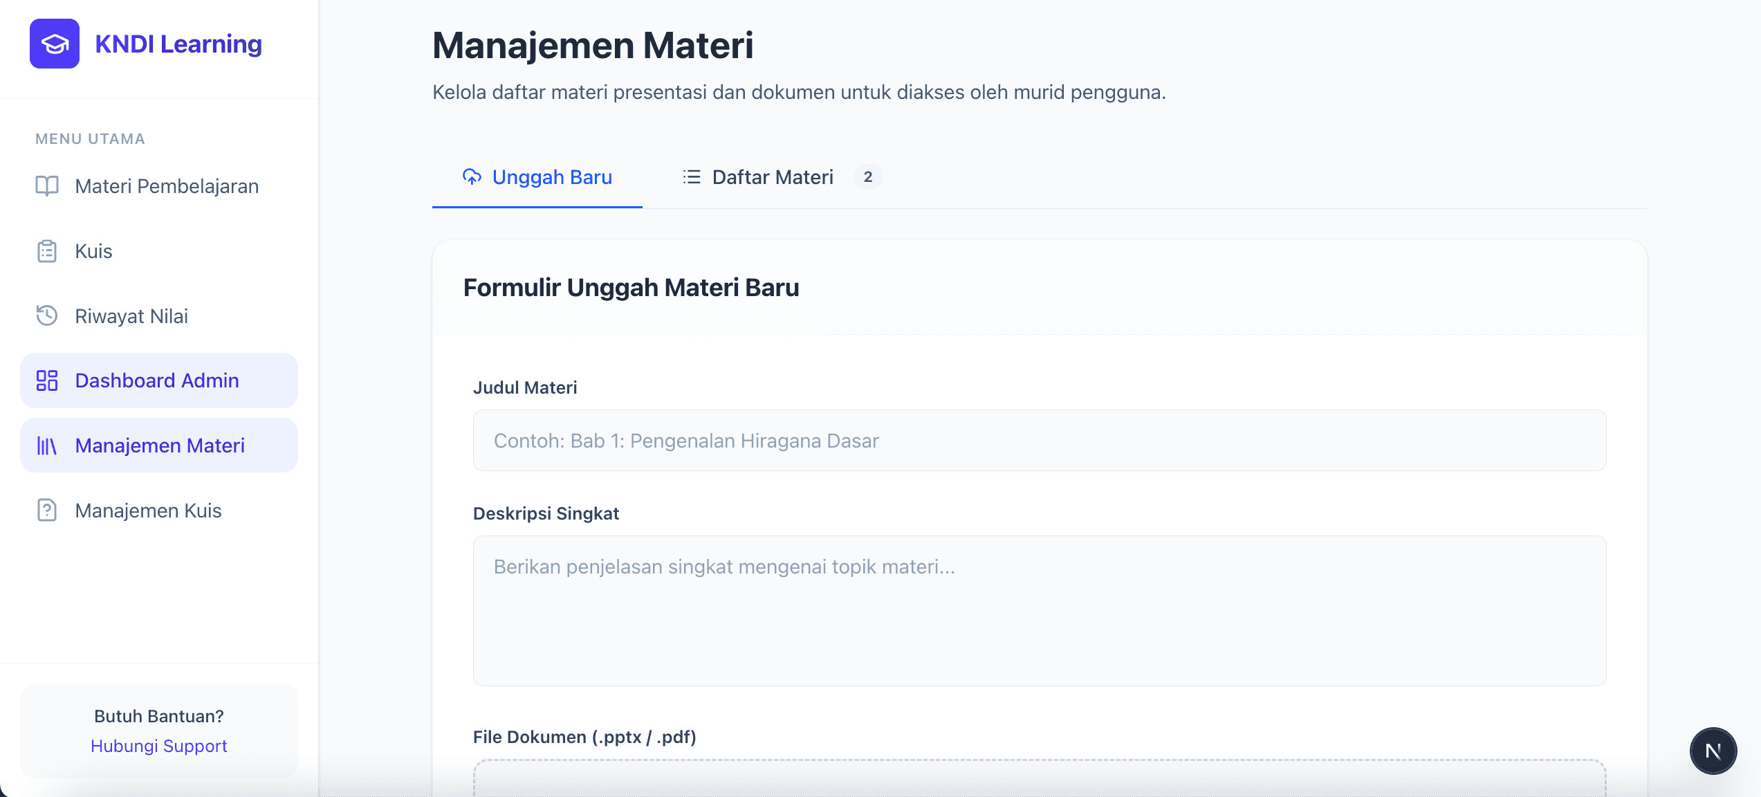Select Manajemen Materi in sidebar
The height and width of the screenshot is (797, 1761).
coord(159,446)
